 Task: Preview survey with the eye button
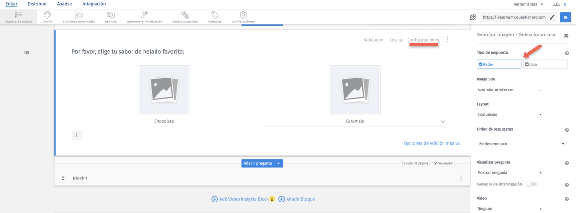[x=565, y=17]
